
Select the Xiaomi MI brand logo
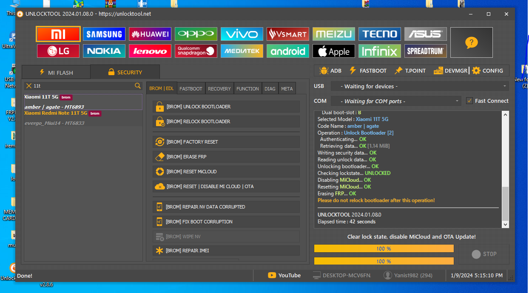58,34
